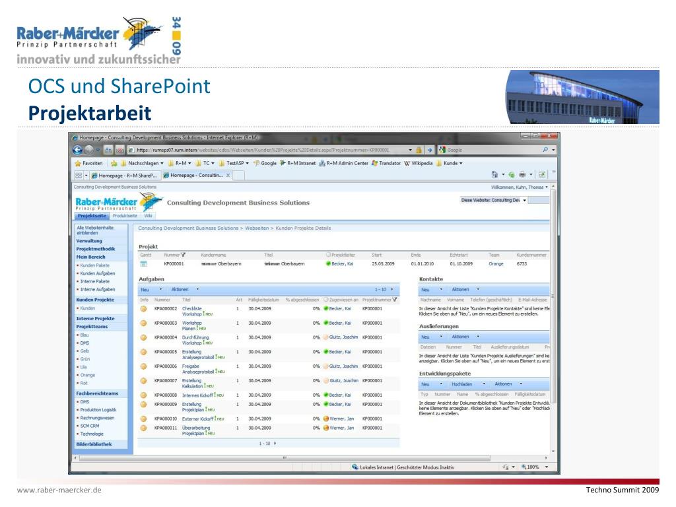Open Interne Projekte in left navigation
676x507 pixels.
tap(95, 319)
